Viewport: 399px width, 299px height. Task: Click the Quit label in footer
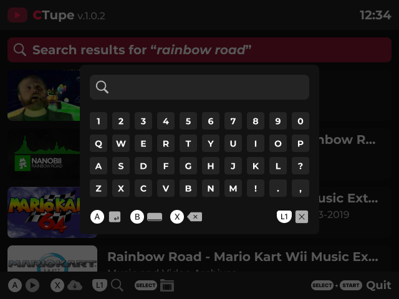pos(378,285)
